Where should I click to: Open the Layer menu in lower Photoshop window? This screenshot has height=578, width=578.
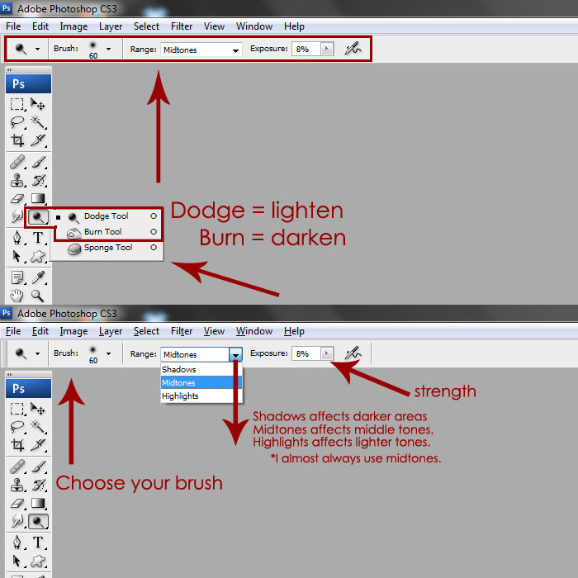point(111,331)
